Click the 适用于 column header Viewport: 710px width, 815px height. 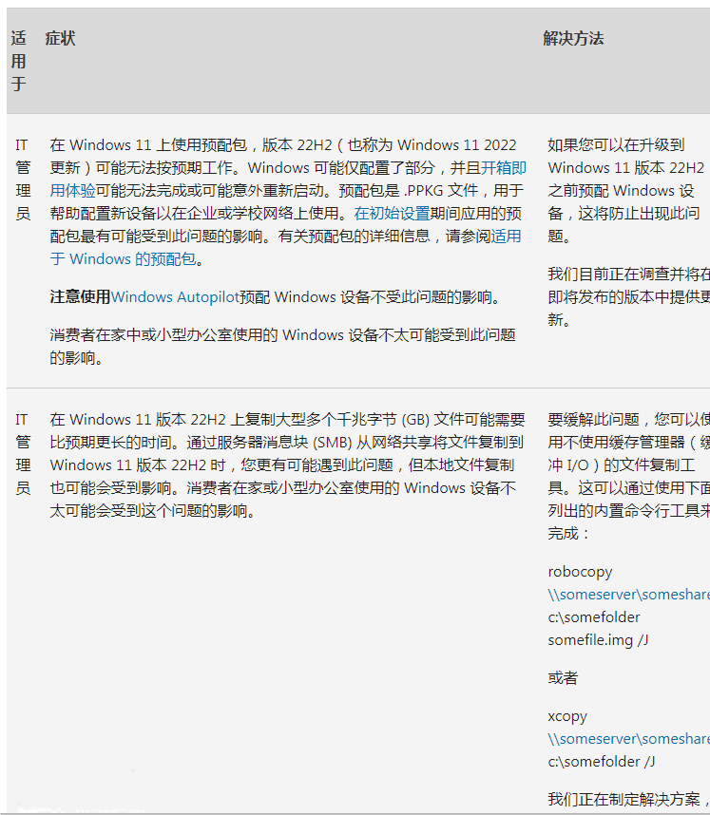(19, 62)
